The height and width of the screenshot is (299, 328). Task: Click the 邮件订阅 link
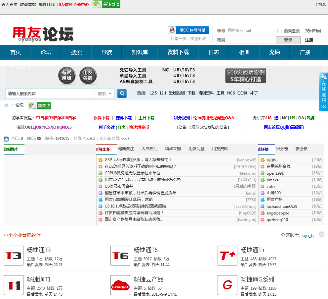[46, 4]
